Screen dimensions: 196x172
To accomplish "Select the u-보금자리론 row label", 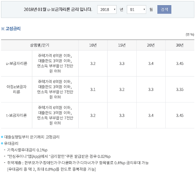I will (x=17, y=64).
